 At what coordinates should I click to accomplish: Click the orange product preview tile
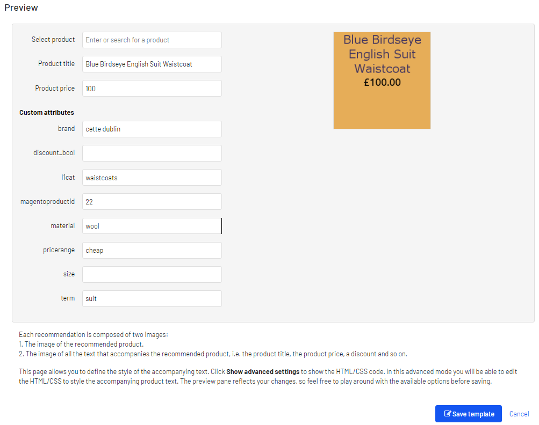tap(382, 107)
